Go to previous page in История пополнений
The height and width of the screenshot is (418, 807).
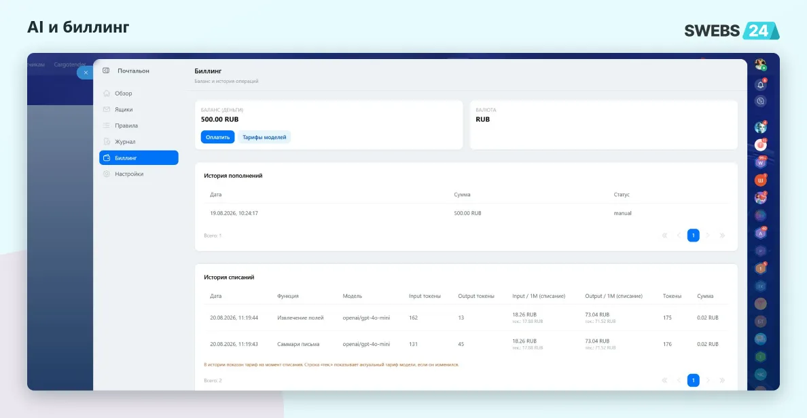[x=679, y=235]
